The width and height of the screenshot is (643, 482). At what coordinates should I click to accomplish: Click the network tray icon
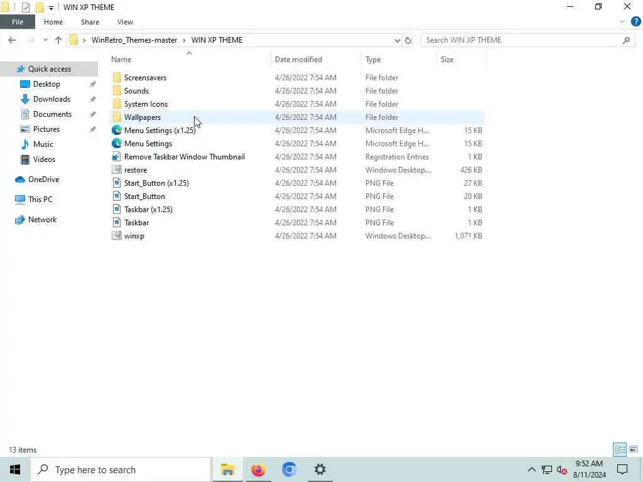click(x=547, y=469)
